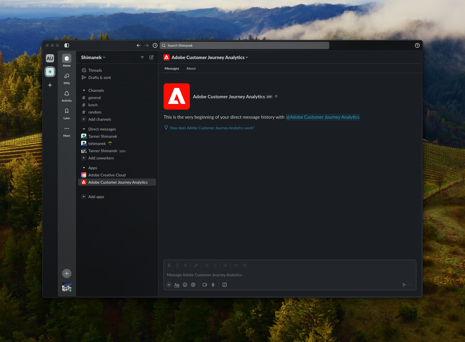Toggle bulleted list formatting

click(x=215, y=265)
